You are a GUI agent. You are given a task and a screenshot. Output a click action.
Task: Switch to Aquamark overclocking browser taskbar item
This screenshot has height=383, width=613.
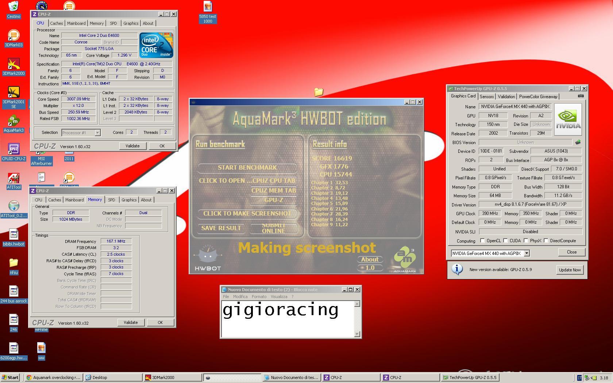[54, 378]
